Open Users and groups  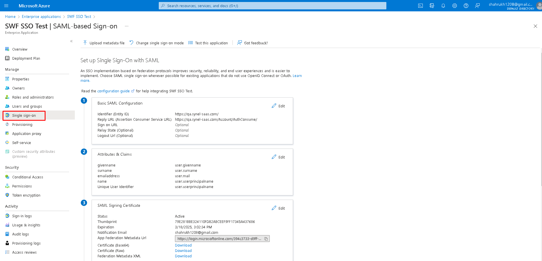(x=27, y=106)
